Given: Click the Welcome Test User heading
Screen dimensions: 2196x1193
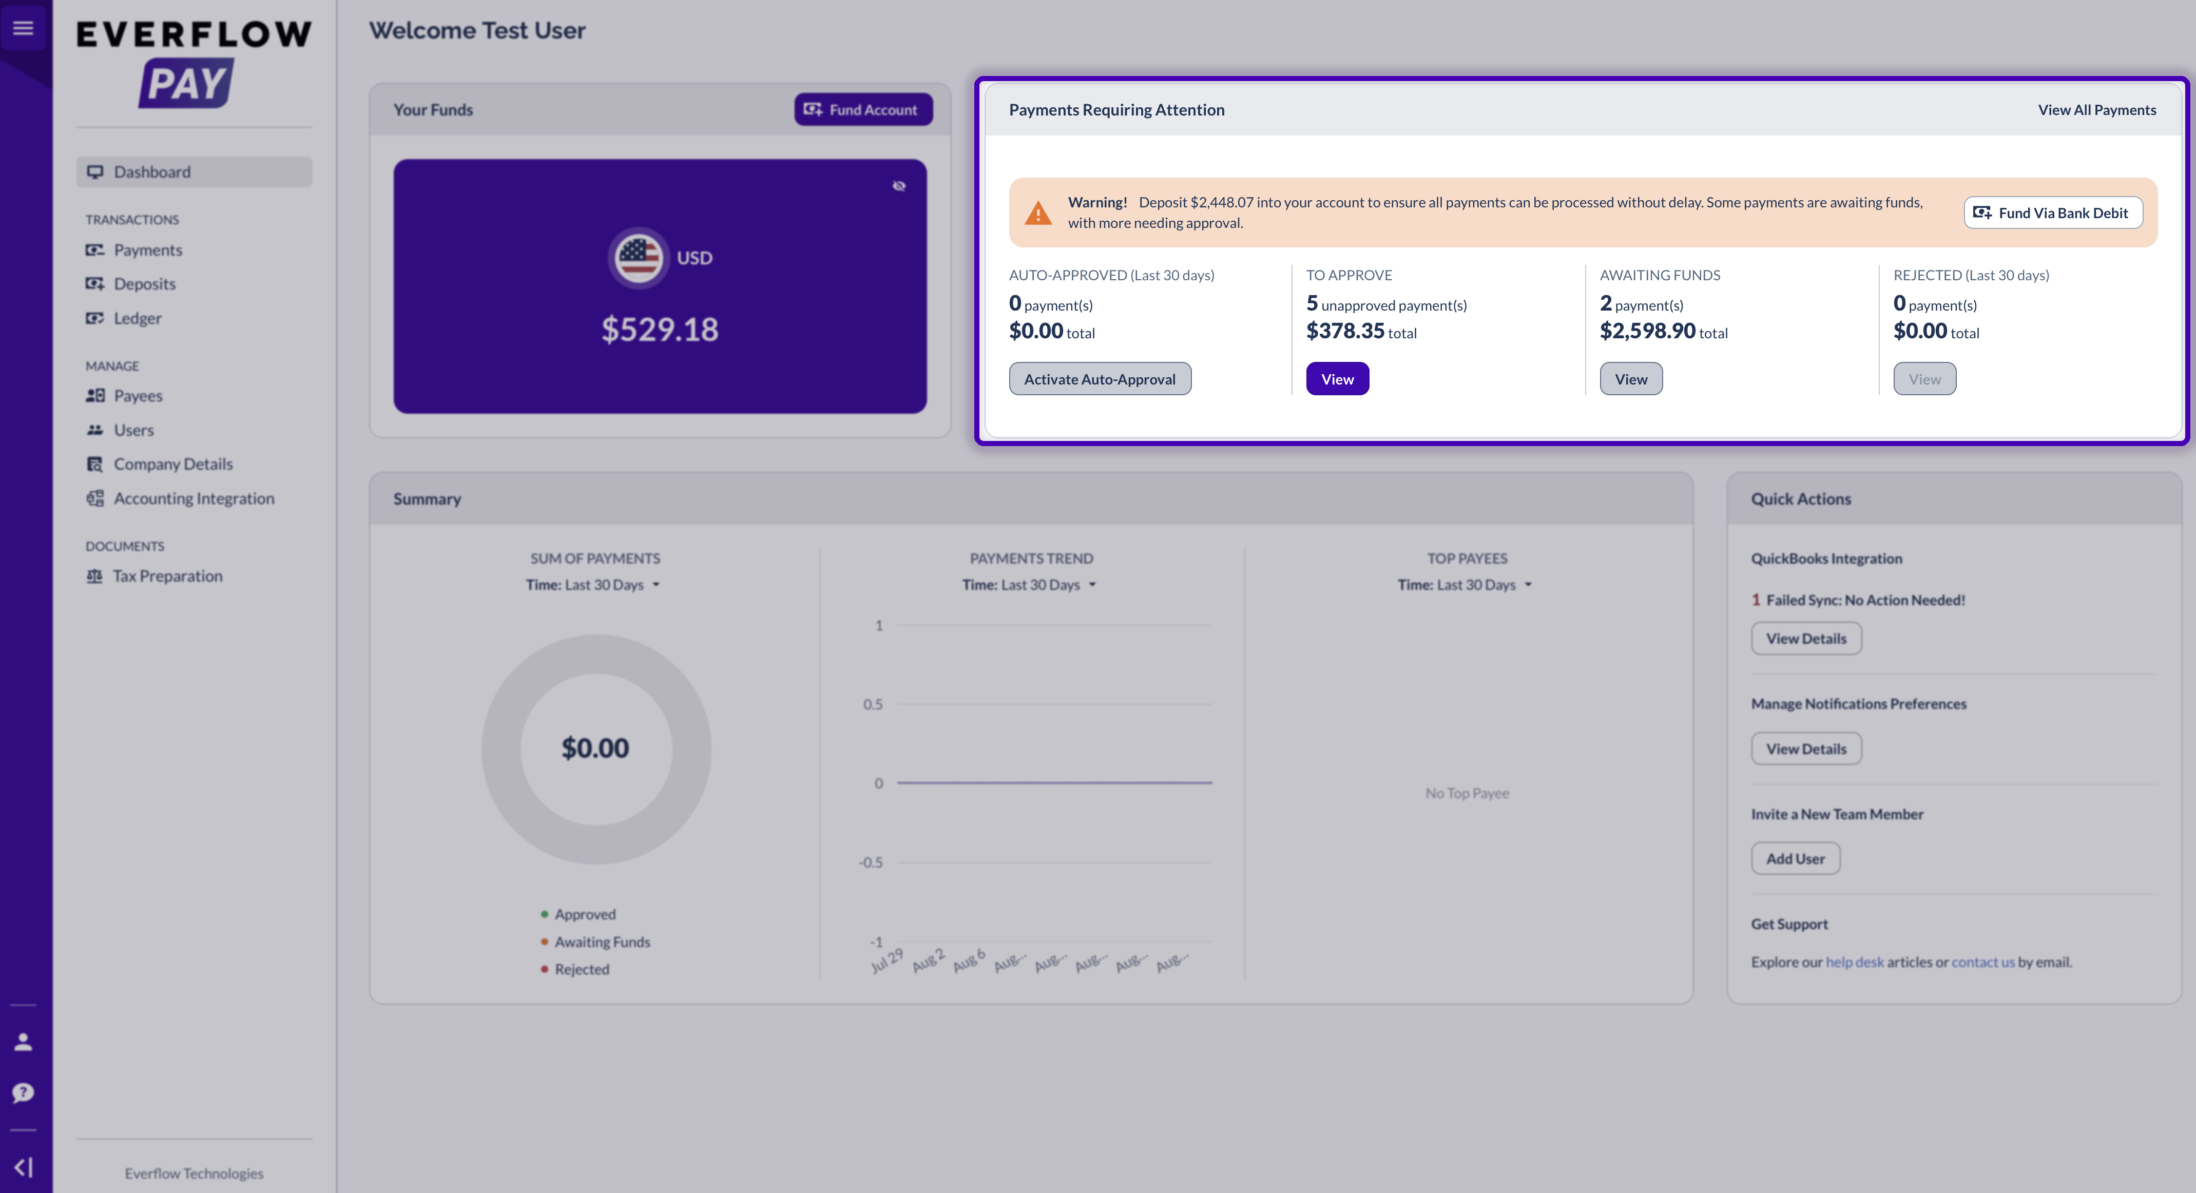Looking at the screenshot, I should (476, 31).
